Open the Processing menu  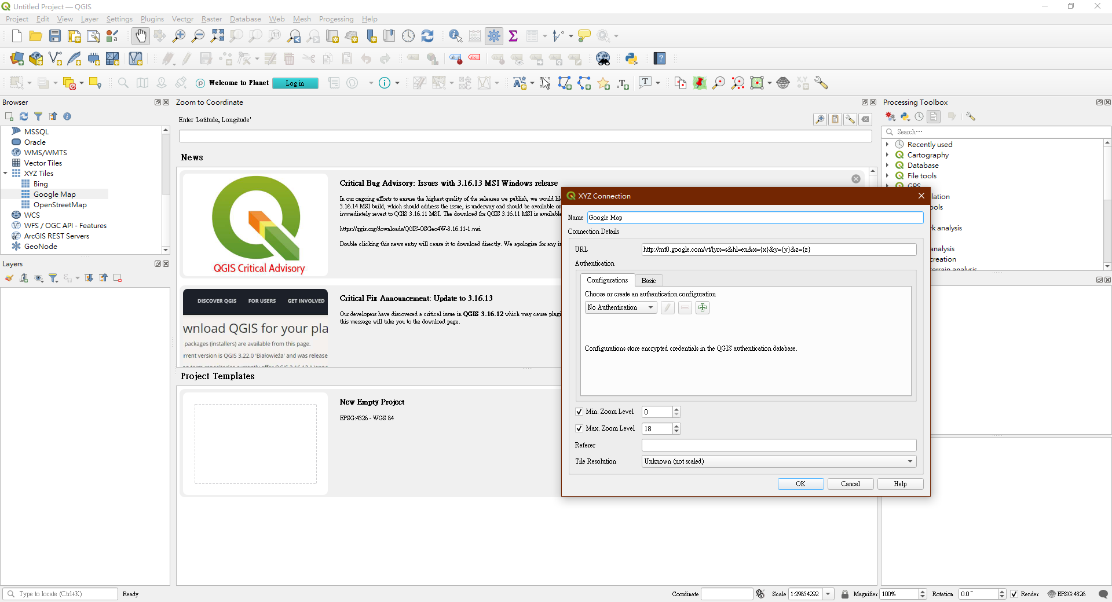(x=336, y=19)
